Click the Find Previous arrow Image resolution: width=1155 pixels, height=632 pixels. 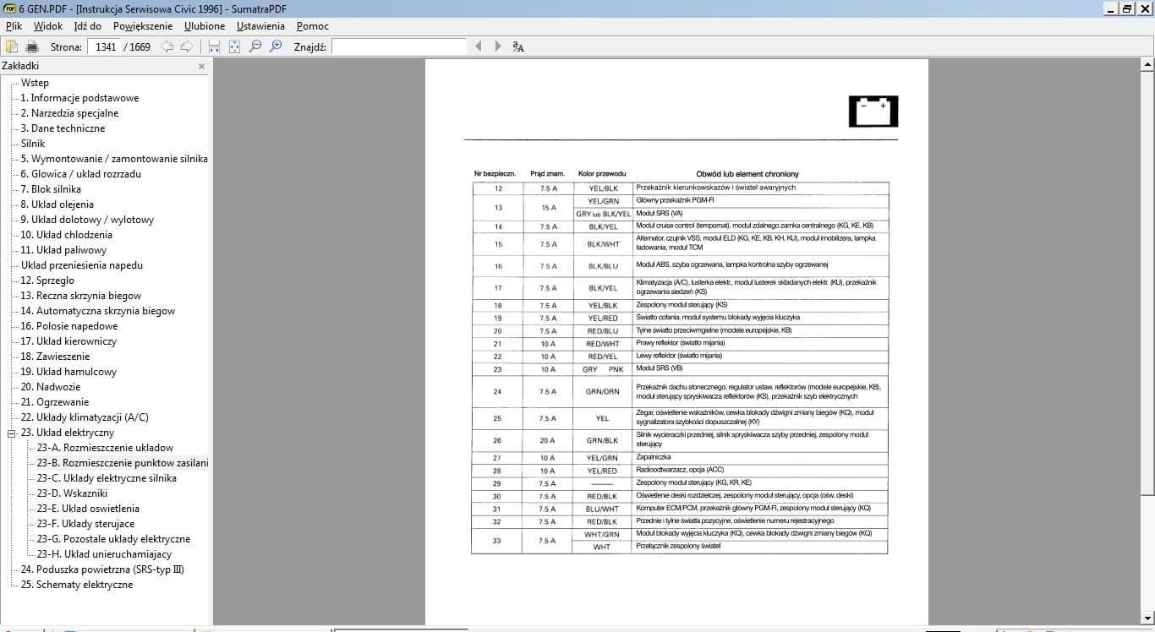[x=479, y=46]
